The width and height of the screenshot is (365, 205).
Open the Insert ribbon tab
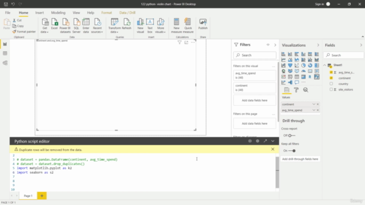(39, 13)
